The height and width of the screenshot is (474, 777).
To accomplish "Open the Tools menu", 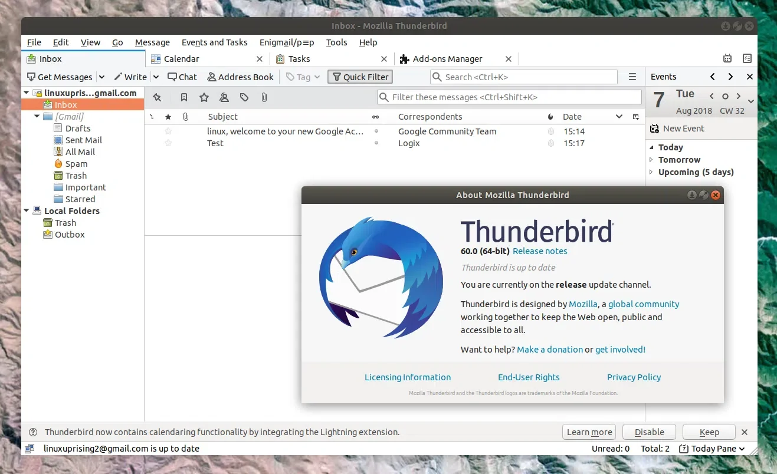I will click(337, 42).
